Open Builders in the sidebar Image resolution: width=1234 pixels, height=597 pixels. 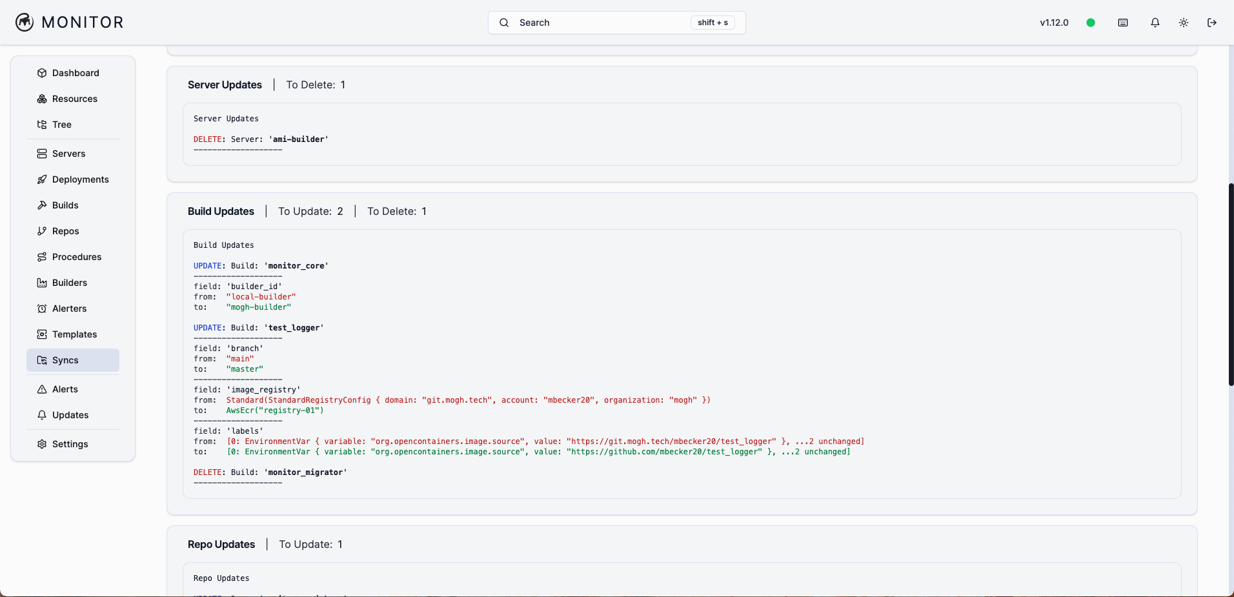73,283
